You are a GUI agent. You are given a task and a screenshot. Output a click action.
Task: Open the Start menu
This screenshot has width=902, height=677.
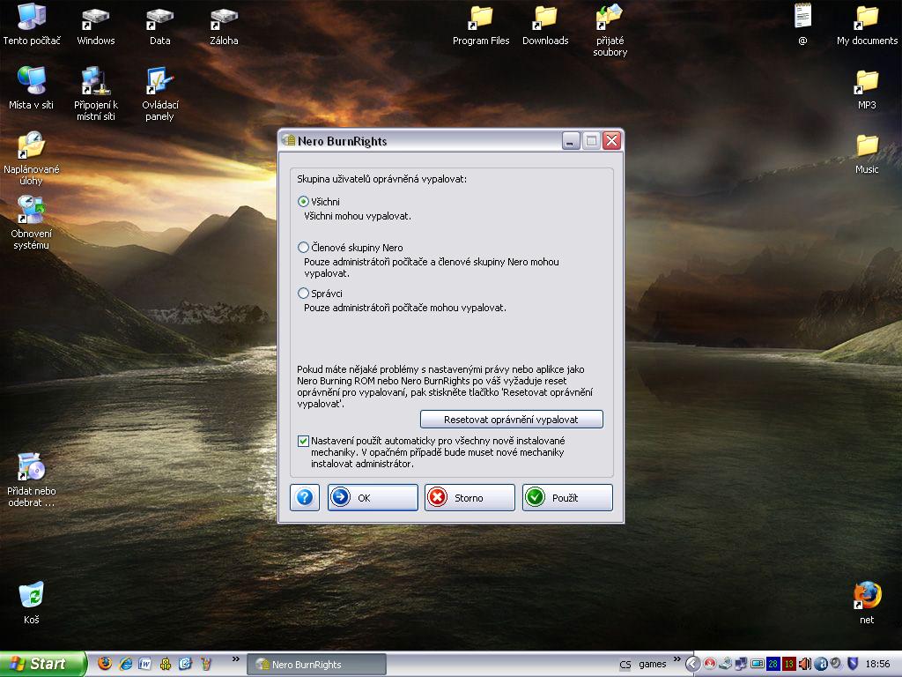coord(43,664)
